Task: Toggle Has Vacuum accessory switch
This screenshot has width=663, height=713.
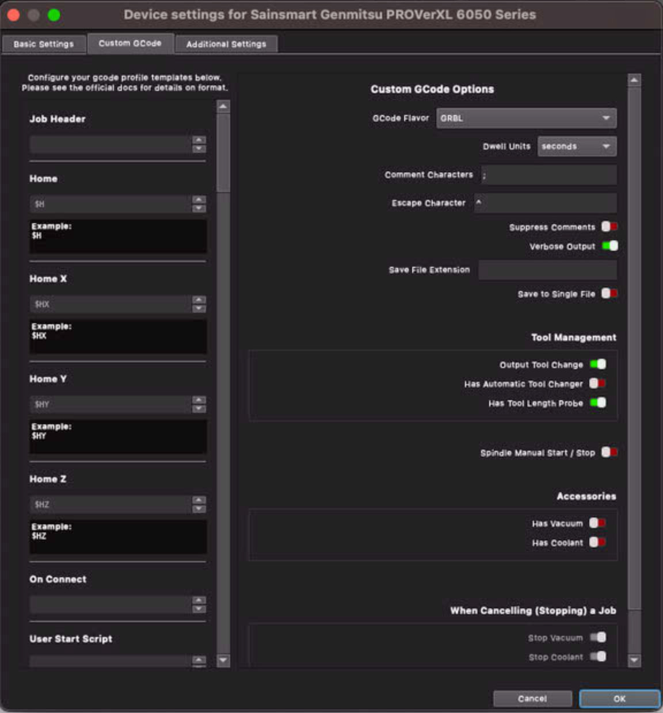Action: coord(597,523)
